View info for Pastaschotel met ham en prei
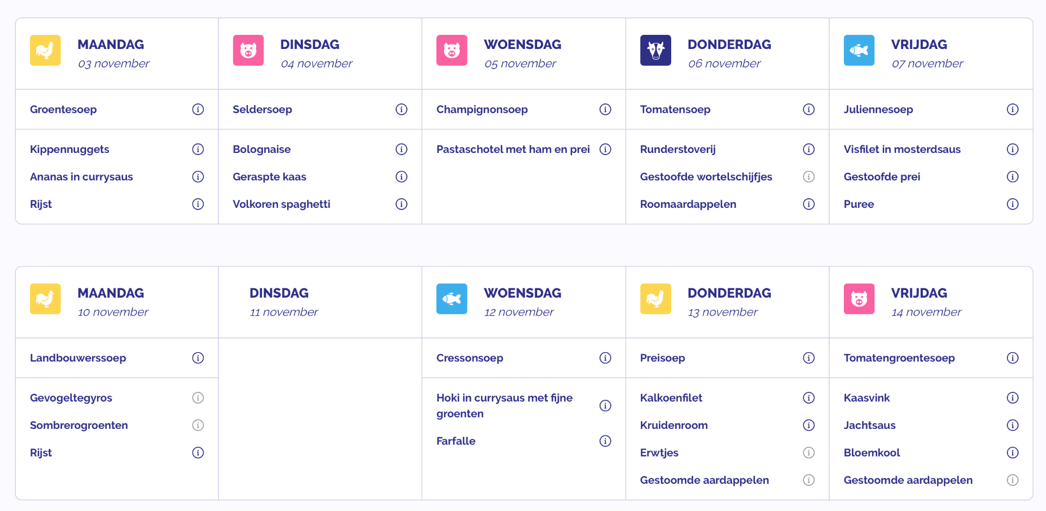This screenshot has height=511, width=1046. click(605, 149)
